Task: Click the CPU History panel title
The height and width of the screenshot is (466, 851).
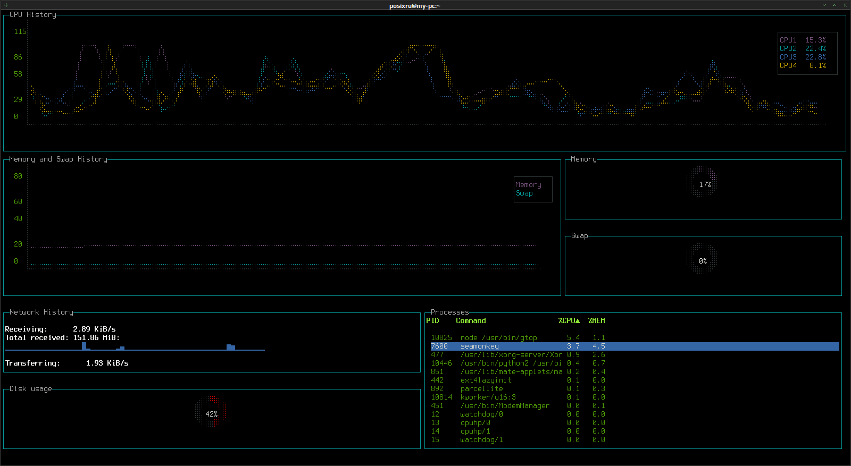Action: [33, 14]
